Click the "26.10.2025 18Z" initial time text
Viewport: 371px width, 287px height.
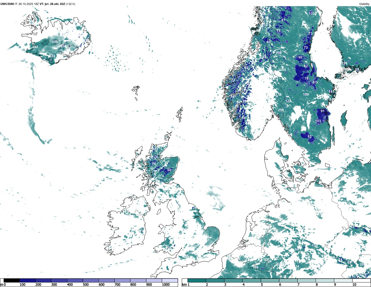pyautogui.click(x=29, y=4)
